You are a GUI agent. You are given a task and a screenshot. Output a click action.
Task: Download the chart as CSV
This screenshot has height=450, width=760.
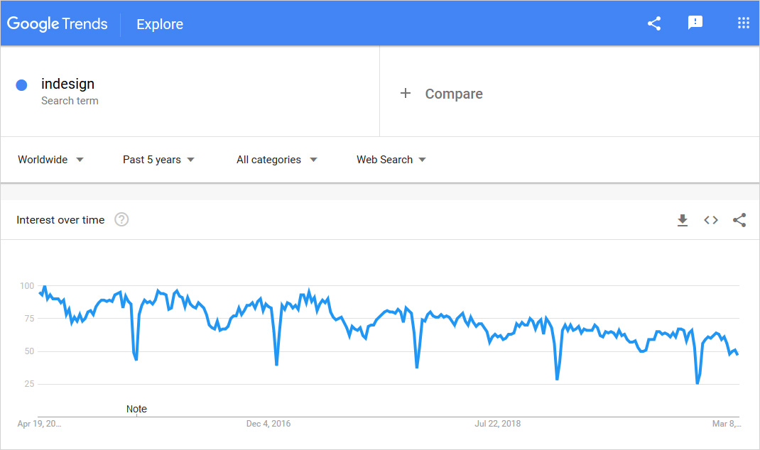click(683, 220)
